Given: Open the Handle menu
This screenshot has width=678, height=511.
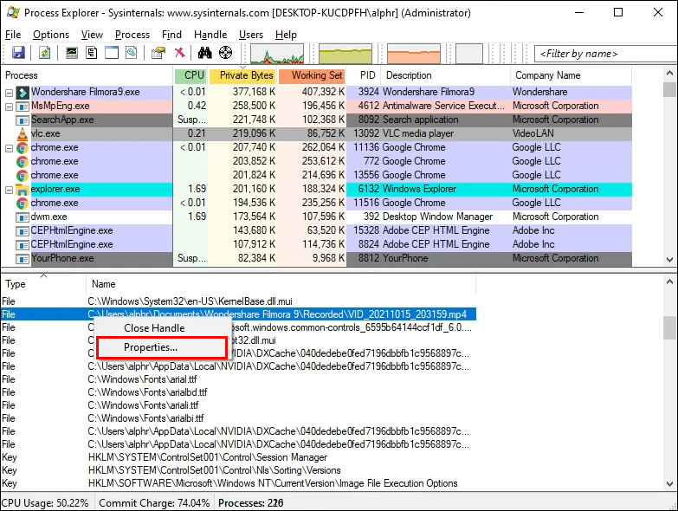Looking at the screenshot, I should [x=210, y=35].
